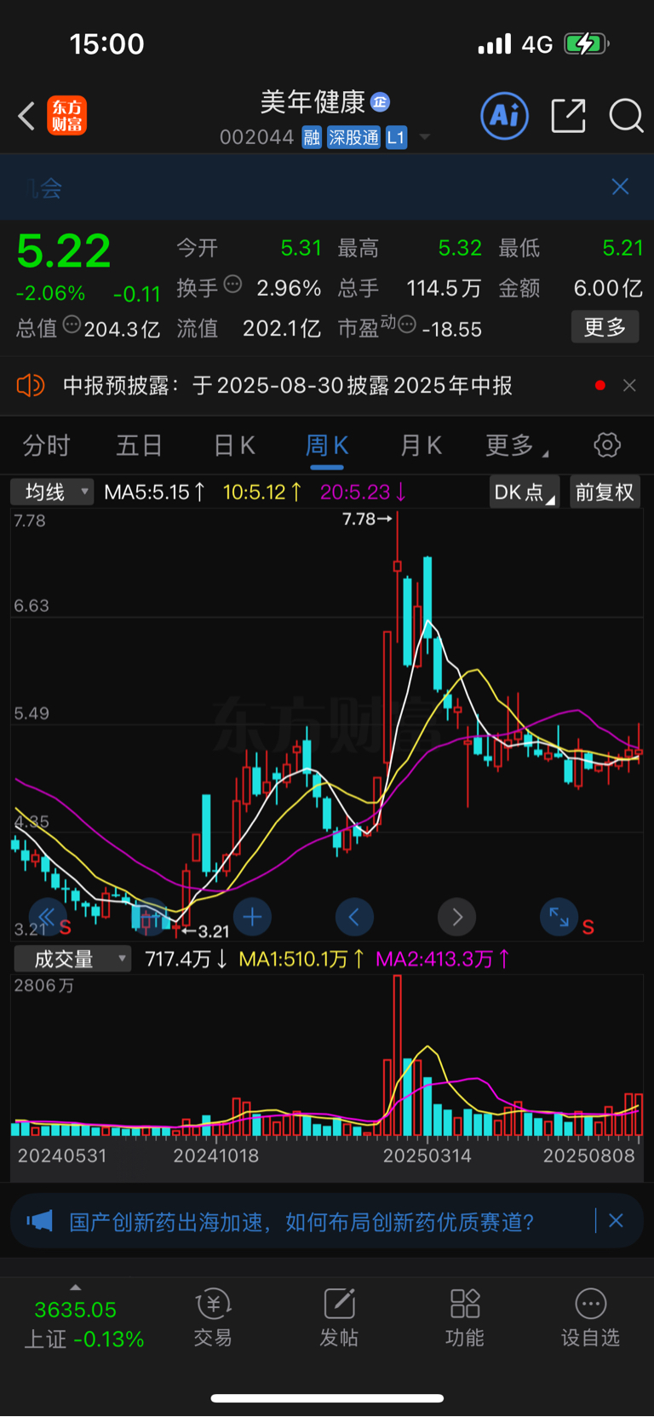Tap the 金额 6.00亿 value
Image resolution: width=654 pixels, height=1417 pixels.
coord(608,288)
